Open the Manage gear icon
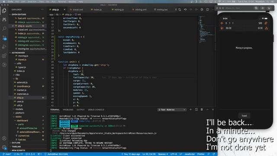Screen dimensions: 277x156 [x=4, y=147]
